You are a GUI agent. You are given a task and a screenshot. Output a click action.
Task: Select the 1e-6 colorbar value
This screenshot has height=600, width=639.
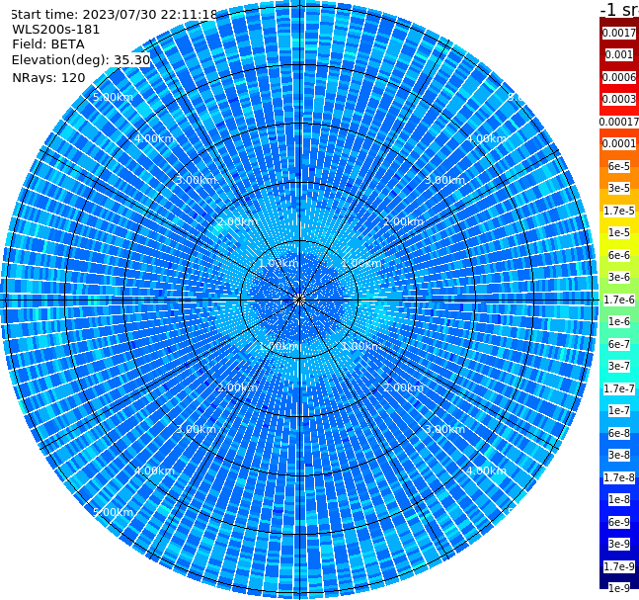[x=619, y=321]
